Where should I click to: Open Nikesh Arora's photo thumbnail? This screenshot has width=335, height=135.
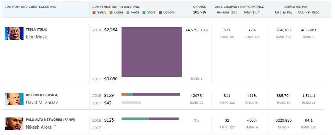point(14,124)
